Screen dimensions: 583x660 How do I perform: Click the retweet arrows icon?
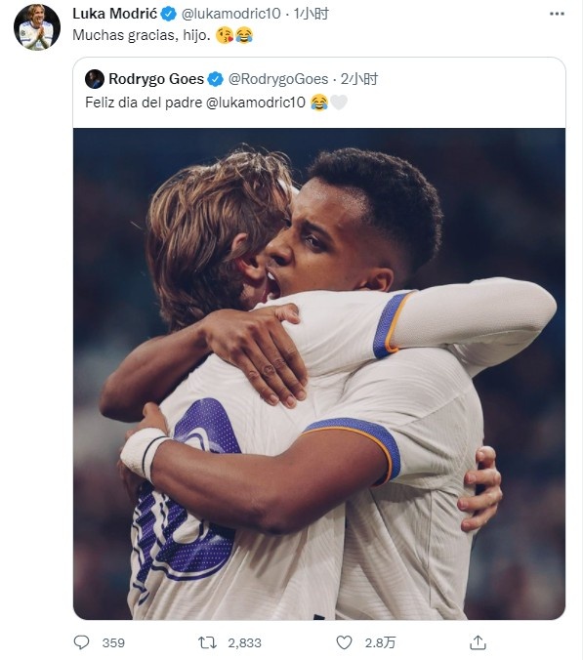coord(207,642)
